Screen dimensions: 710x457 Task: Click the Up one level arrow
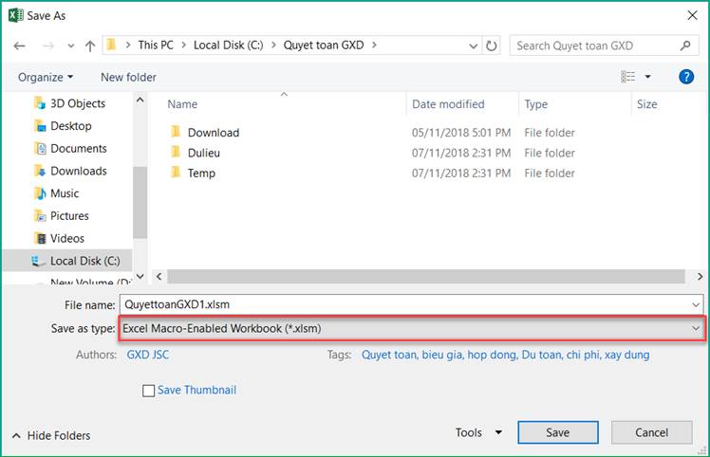coord(90,45)
